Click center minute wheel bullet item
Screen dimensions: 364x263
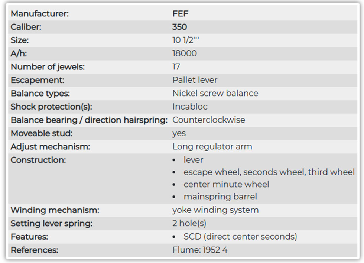[226, 185]
